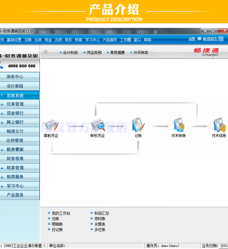Close the 财务通普及版 window
Image resolution: width=228 pixels, height=249 pixels.
pos(223,30)
